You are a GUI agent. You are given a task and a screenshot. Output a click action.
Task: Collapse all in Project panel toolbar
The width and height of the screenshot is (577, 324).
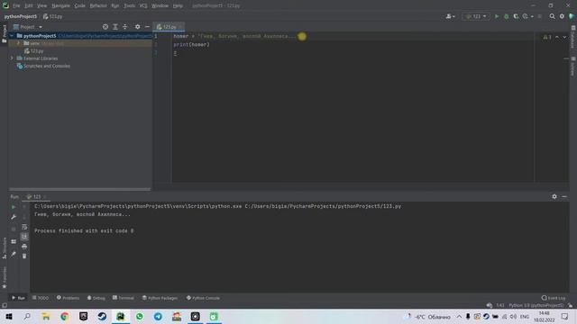point(124,27)
